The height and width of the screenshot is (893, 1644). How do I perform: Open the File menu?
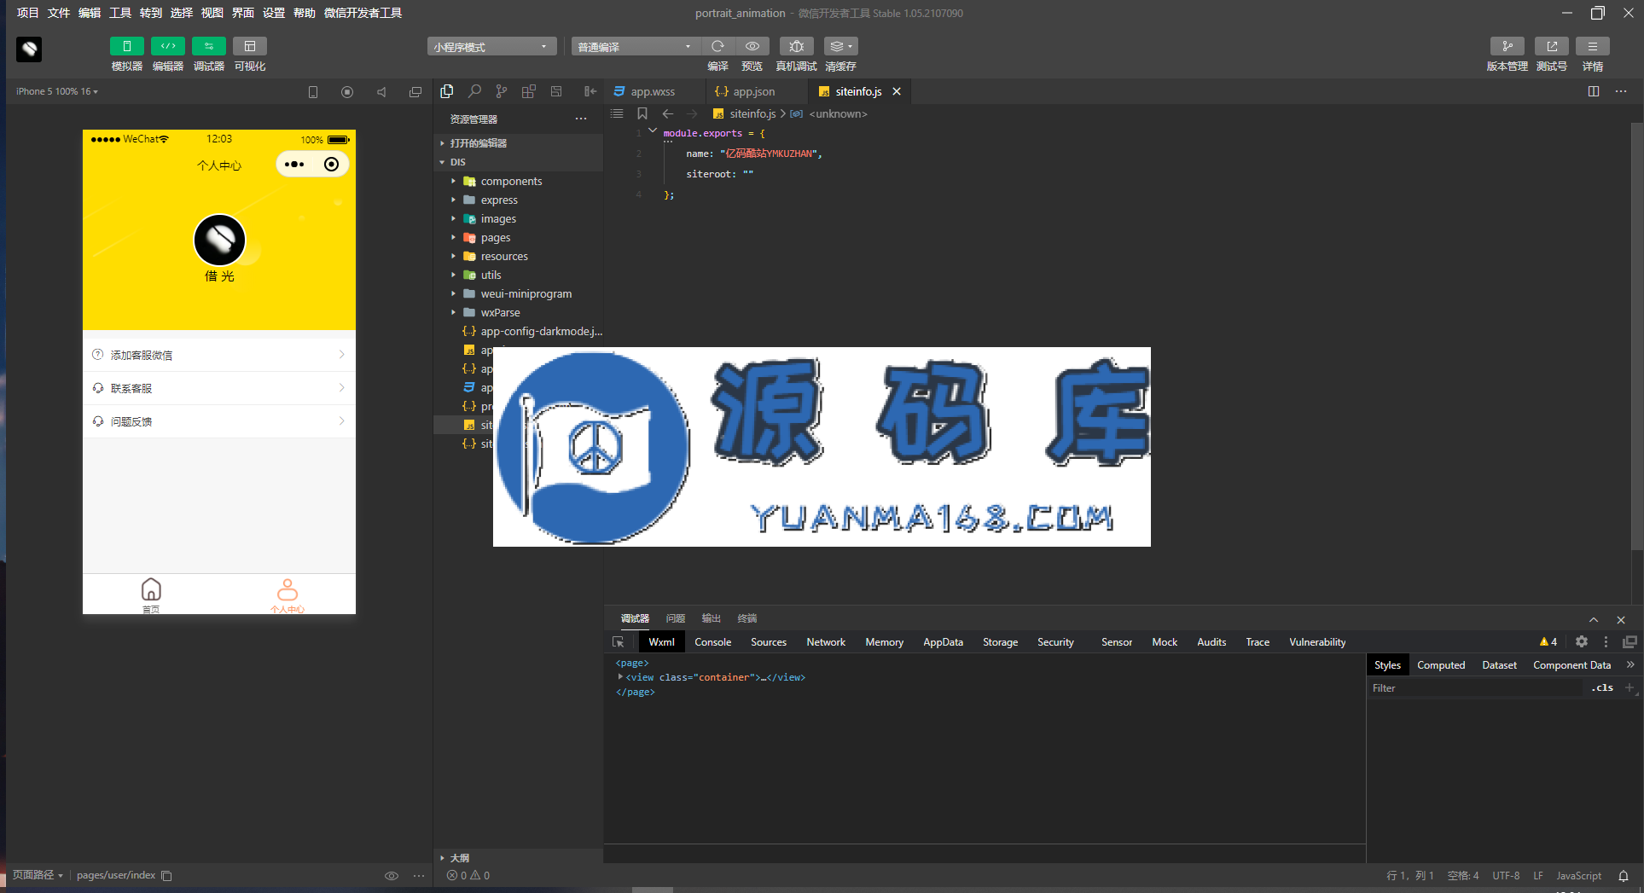pos(59,13)
